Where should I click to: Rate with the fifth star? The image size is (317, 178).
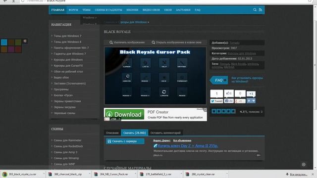pos(233,111)
